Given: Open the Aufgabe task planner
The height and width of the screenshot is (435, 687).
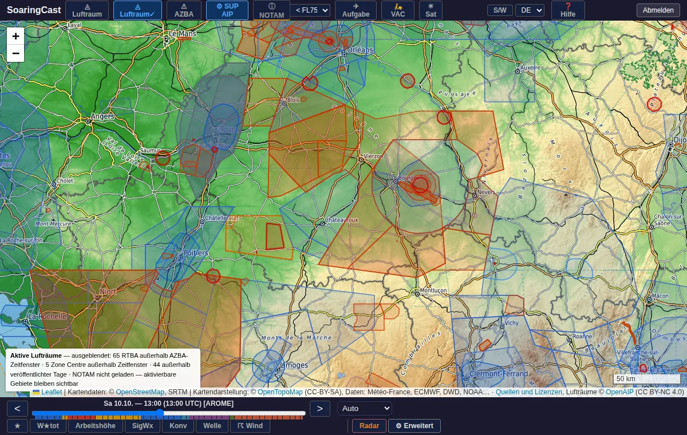Looking at the screenshot, I should (356, 10).
